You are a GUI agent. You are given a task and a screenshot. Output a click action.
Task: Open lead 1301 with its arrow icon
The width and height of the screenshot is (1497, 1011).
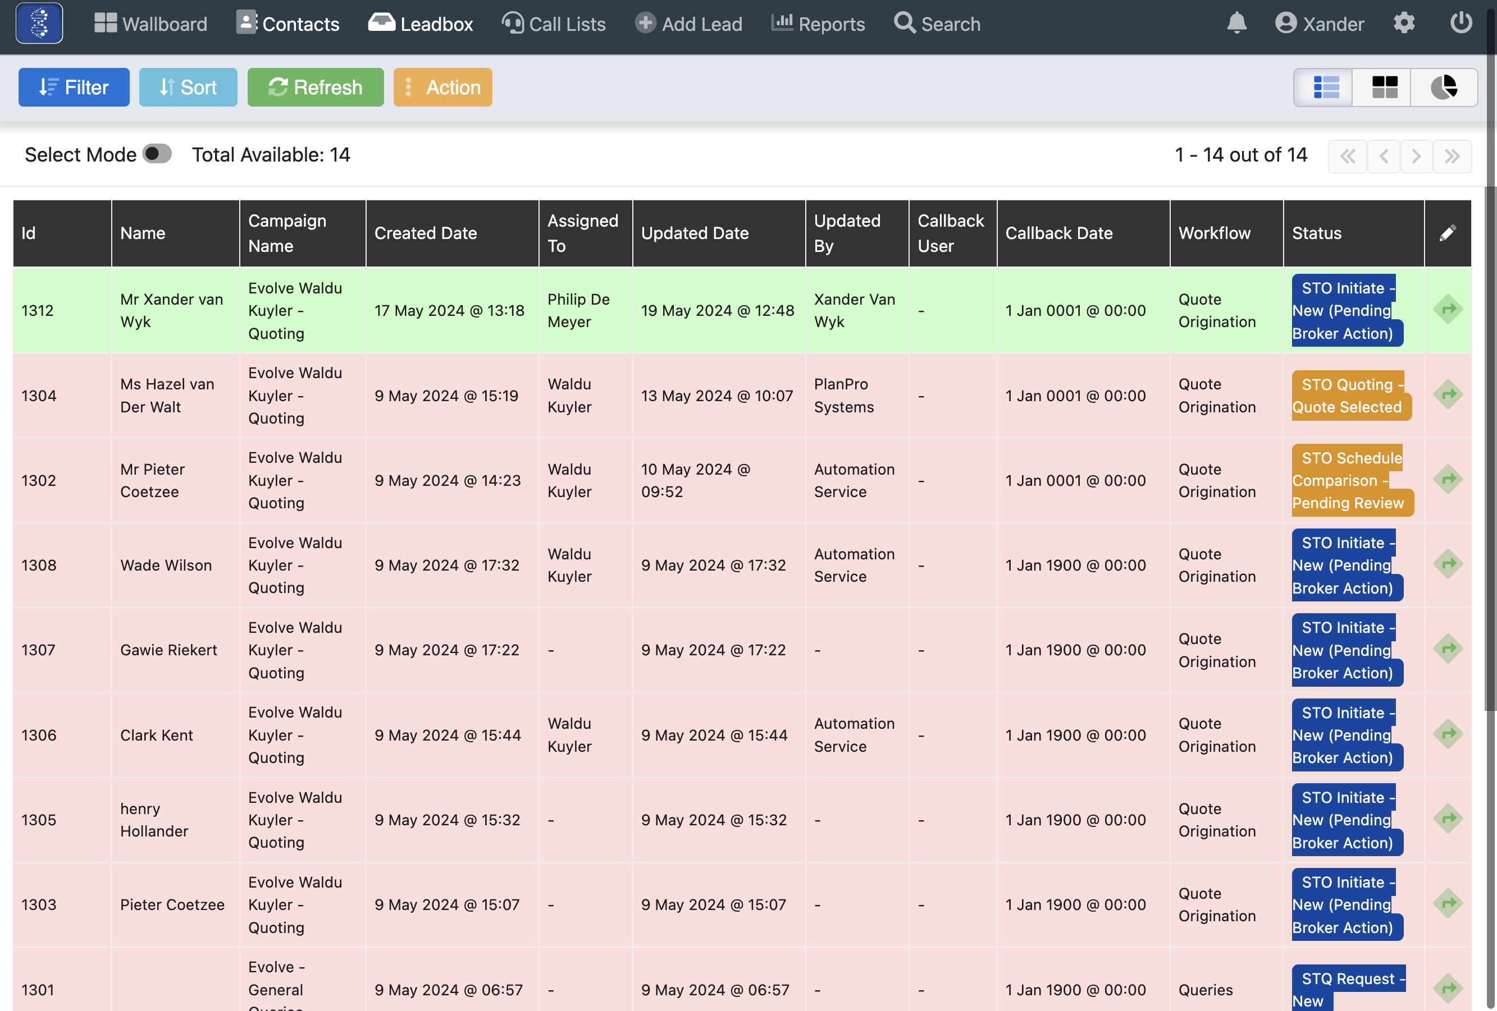(1448, 989)
